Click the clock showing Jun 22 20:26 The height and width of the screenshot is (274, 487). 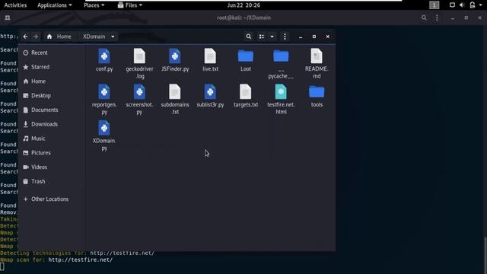click(x=243, y=5)
